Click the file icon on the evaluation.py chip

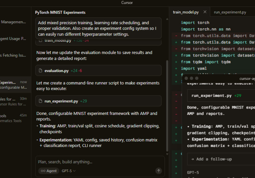pos(41,70)
